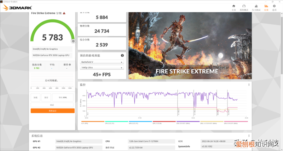283x151 pixels.
Task: Open 选项 settings gear
Action: [274, 7]
